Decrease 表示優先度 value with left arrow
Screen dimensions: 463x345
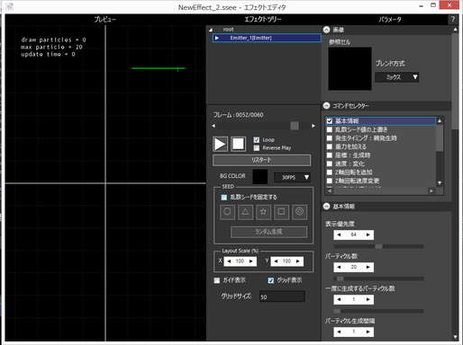[339, 234]
